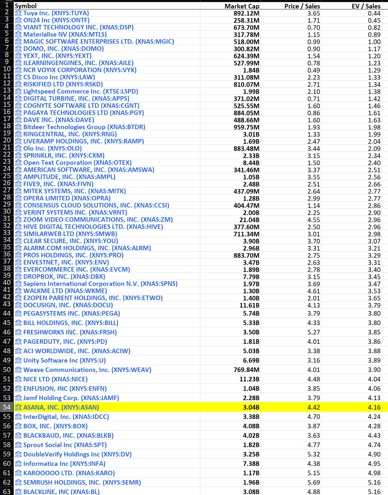388x495 pixels.
Task: Click the stock icon beside DOMO, INC.
Action: 18,49
